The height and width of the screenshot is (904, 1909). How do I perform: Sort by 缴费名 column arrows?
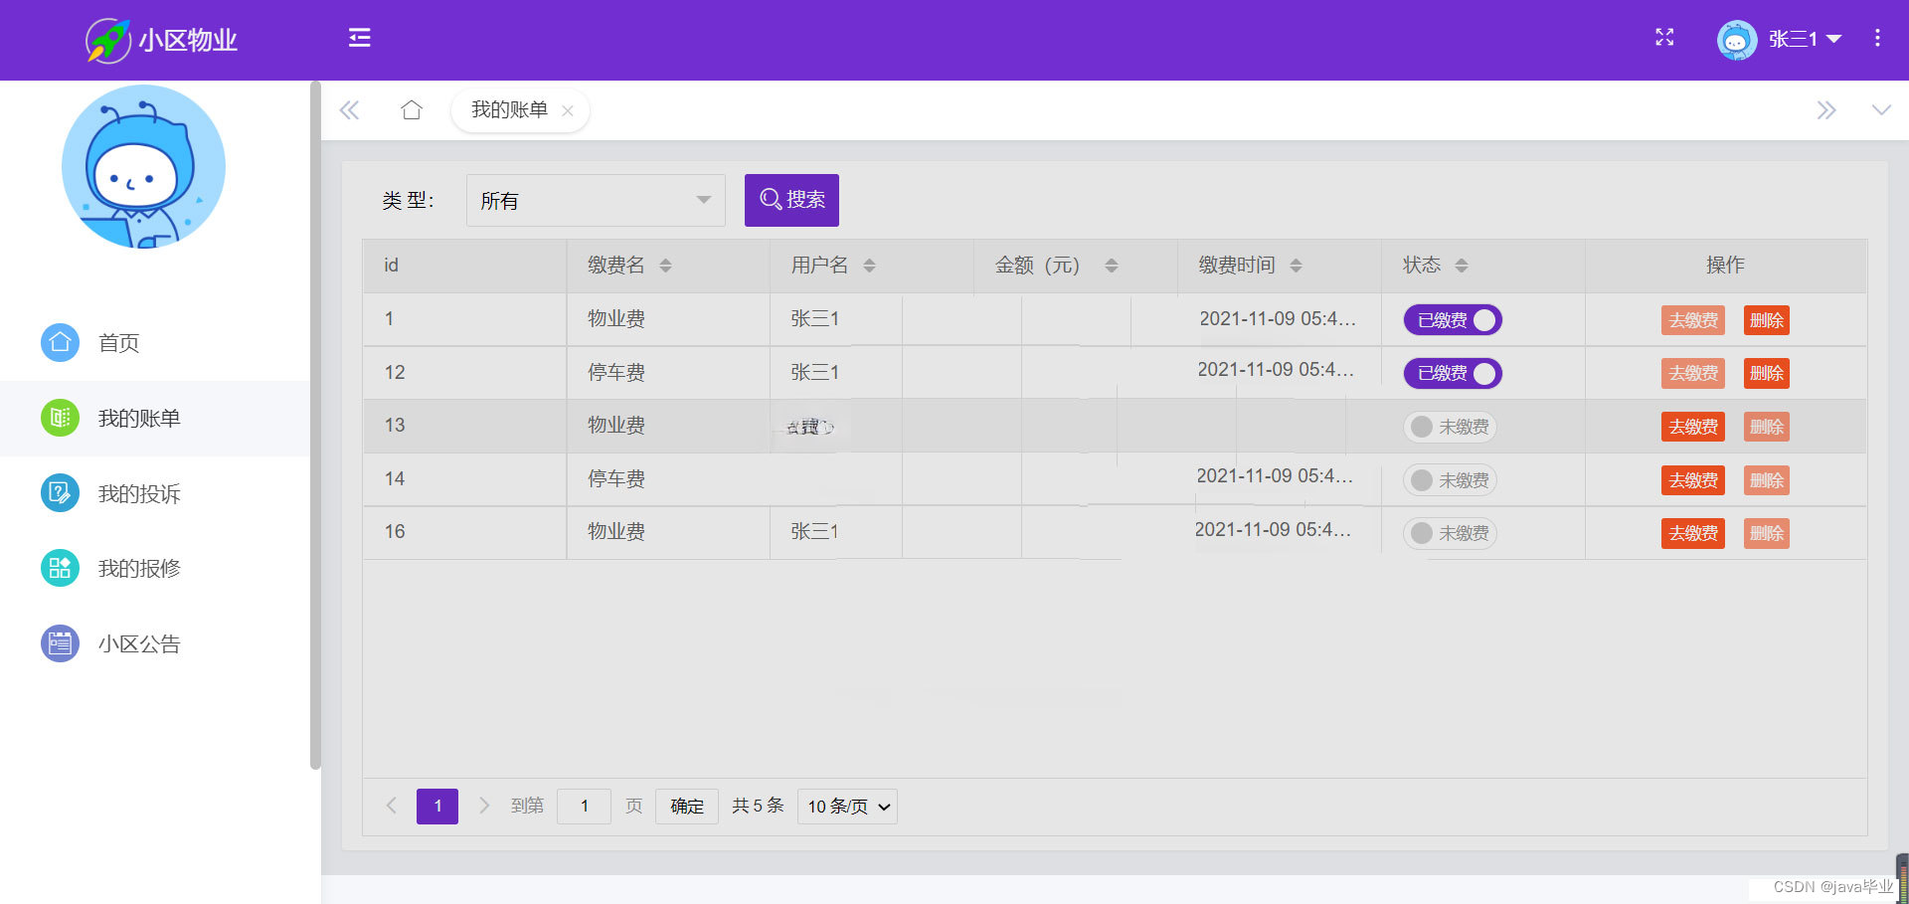pos(665,266)
